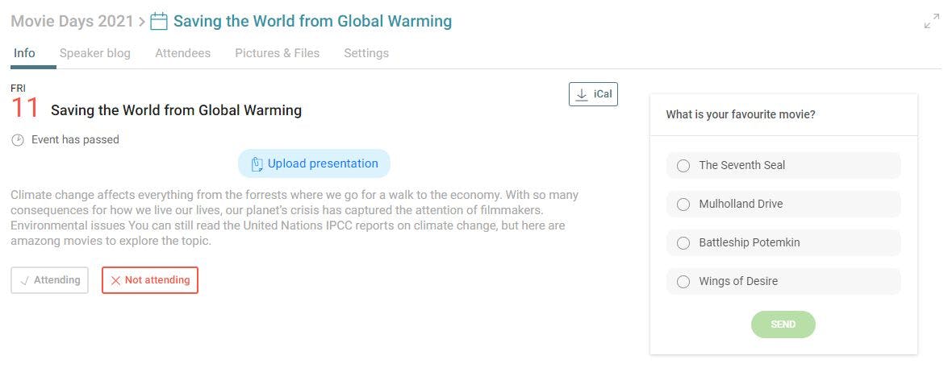Screen dimensions: 948x372
Task: Click the Not attending button
Action: coord(150,280)
